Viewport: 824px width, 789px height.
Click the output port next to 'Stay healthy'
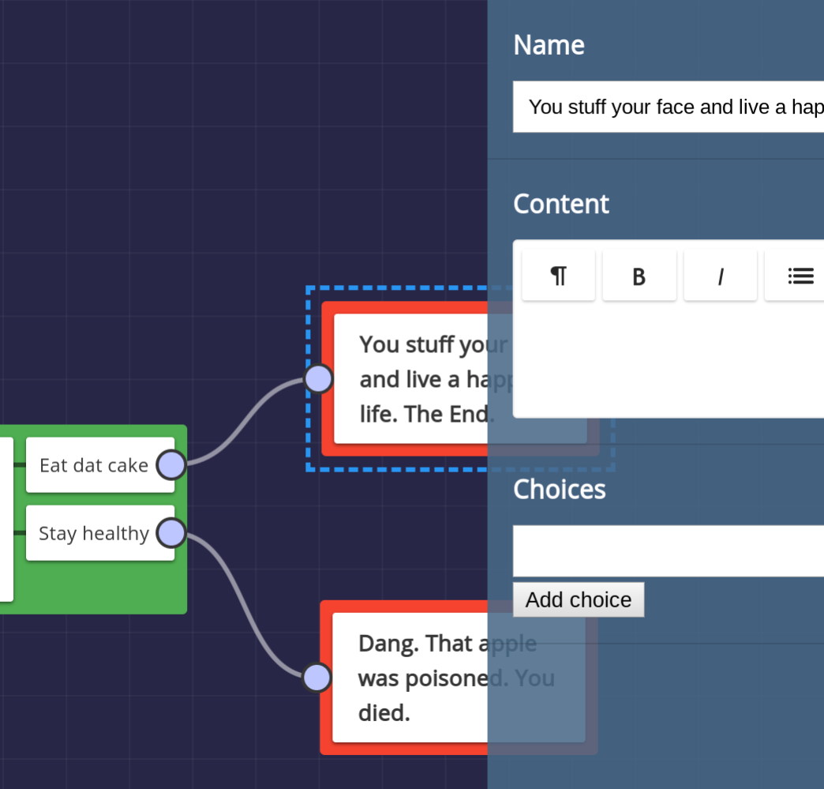[x=170, y=533]
